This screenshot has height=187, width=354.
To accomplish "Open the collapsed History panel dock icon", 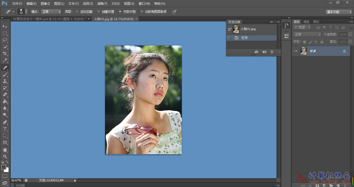I will click(x=286, y=25).
